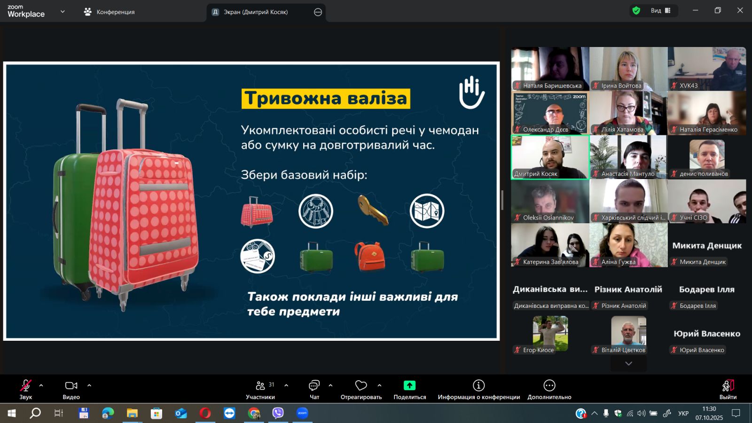Viewport: 752px width, 423px height.
Task: Open the Chat panel
Action: point(314,386)
